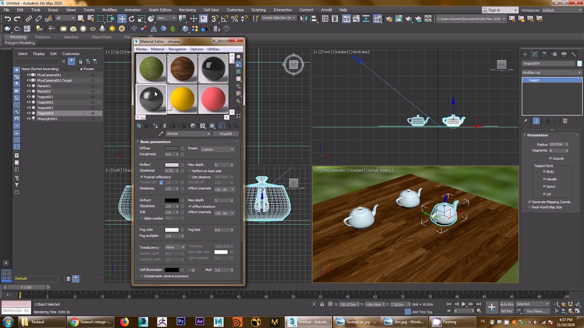Image resolution: width=584 pixels, height=328 pixels.
Task: Open the Utilities wrench panel icon
Action: 574,54
